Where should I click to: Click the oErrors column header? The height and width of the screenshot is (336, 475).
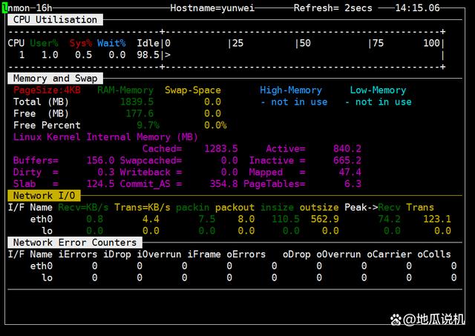(x=246, y=254)
